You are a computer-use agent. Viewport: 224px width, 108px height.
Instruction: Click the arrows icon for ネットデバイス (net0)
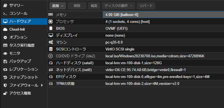click(51, 70)
